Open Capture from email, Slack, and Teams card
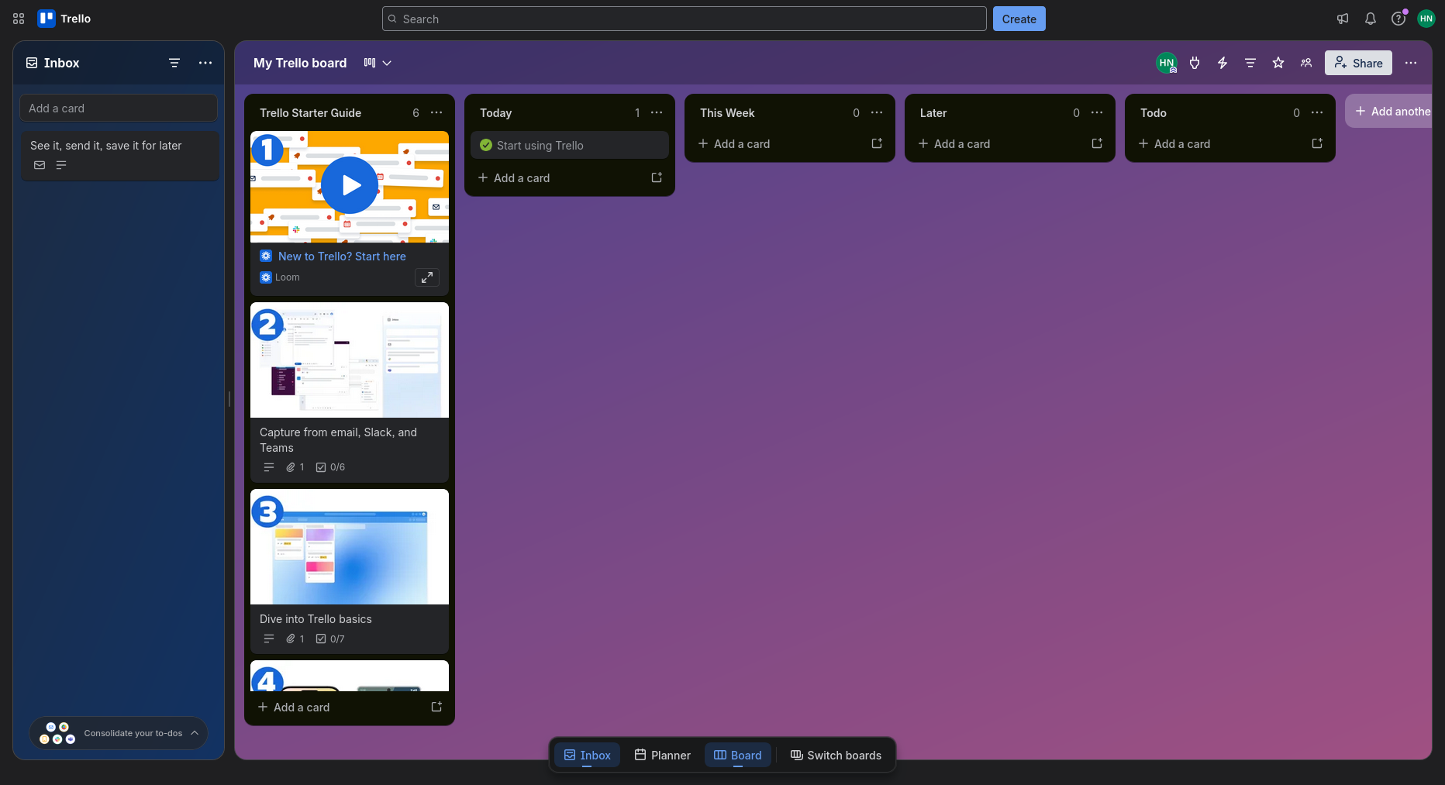 tap(350, 392)
